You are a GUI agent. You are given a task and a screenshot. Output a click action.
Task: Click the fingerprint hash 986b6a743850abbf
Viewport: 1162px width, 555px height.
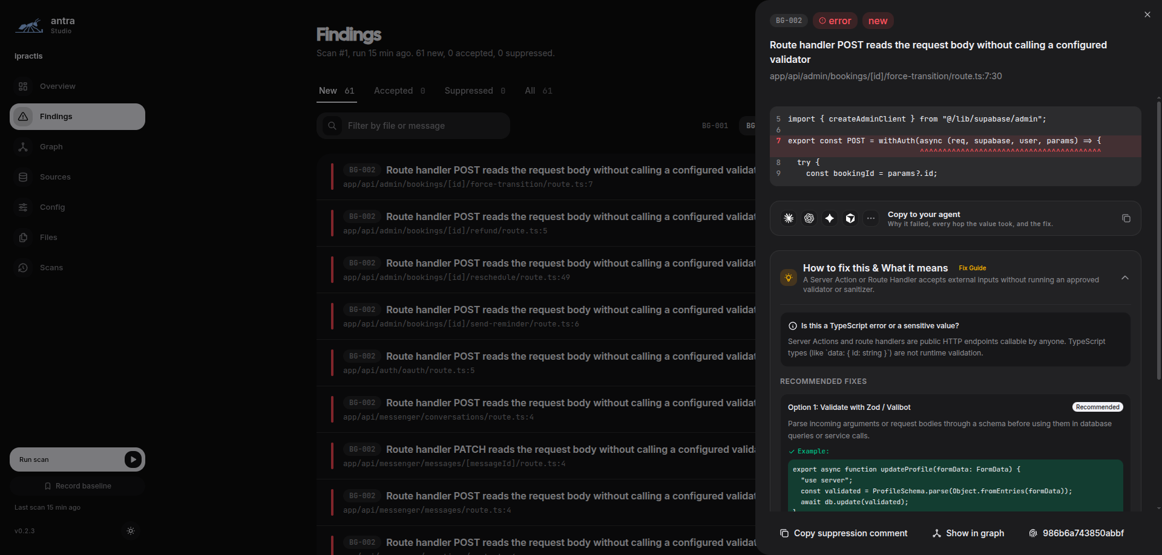coord(1077,533)
